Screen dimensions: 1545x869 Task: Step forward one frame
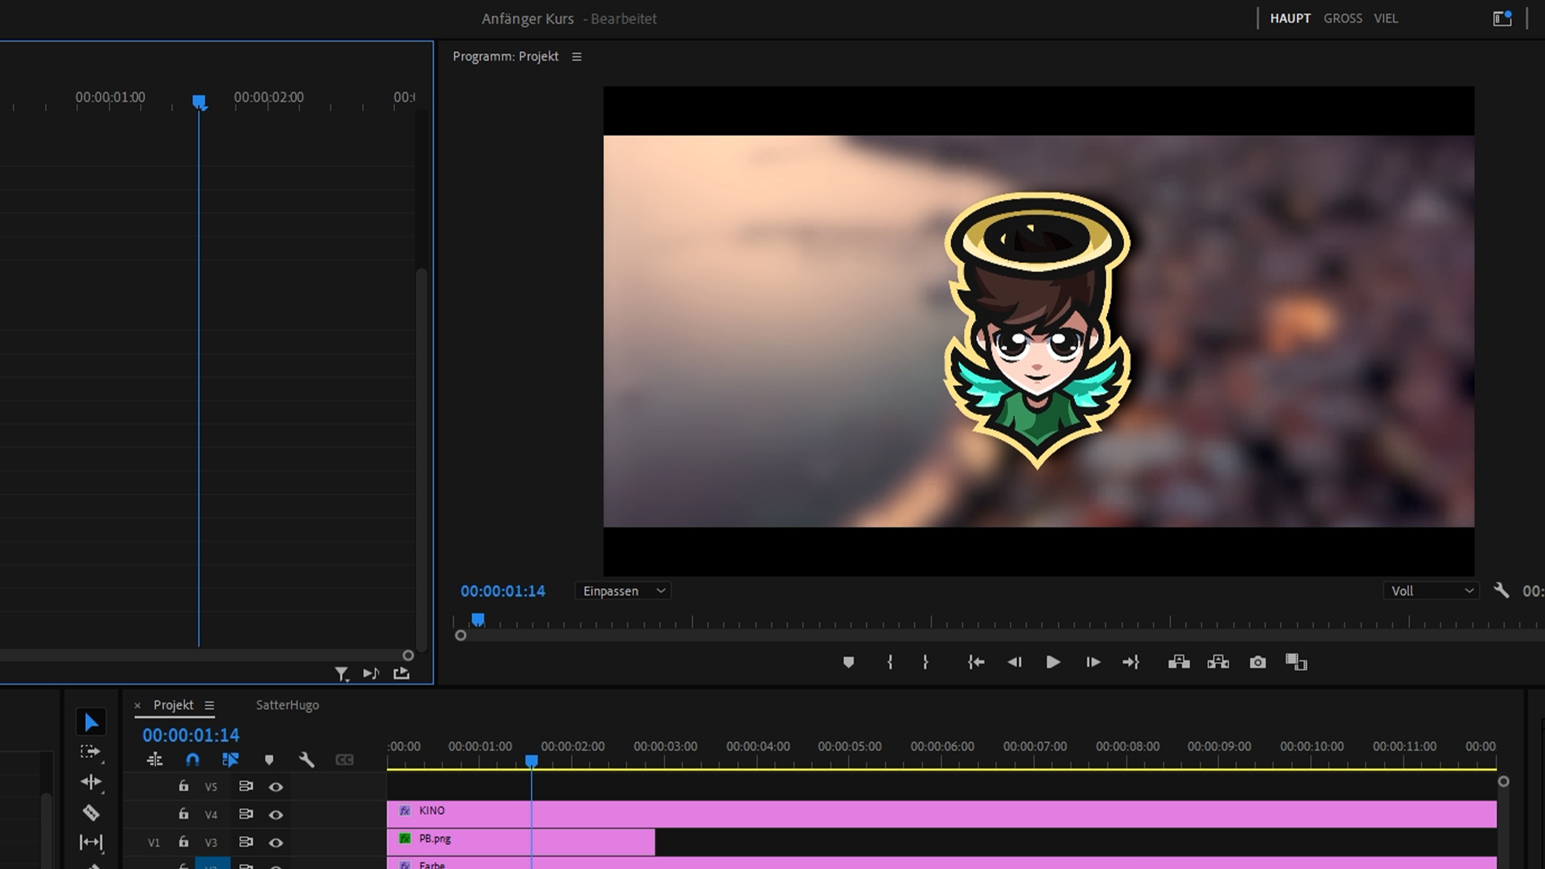[1093, 662]
